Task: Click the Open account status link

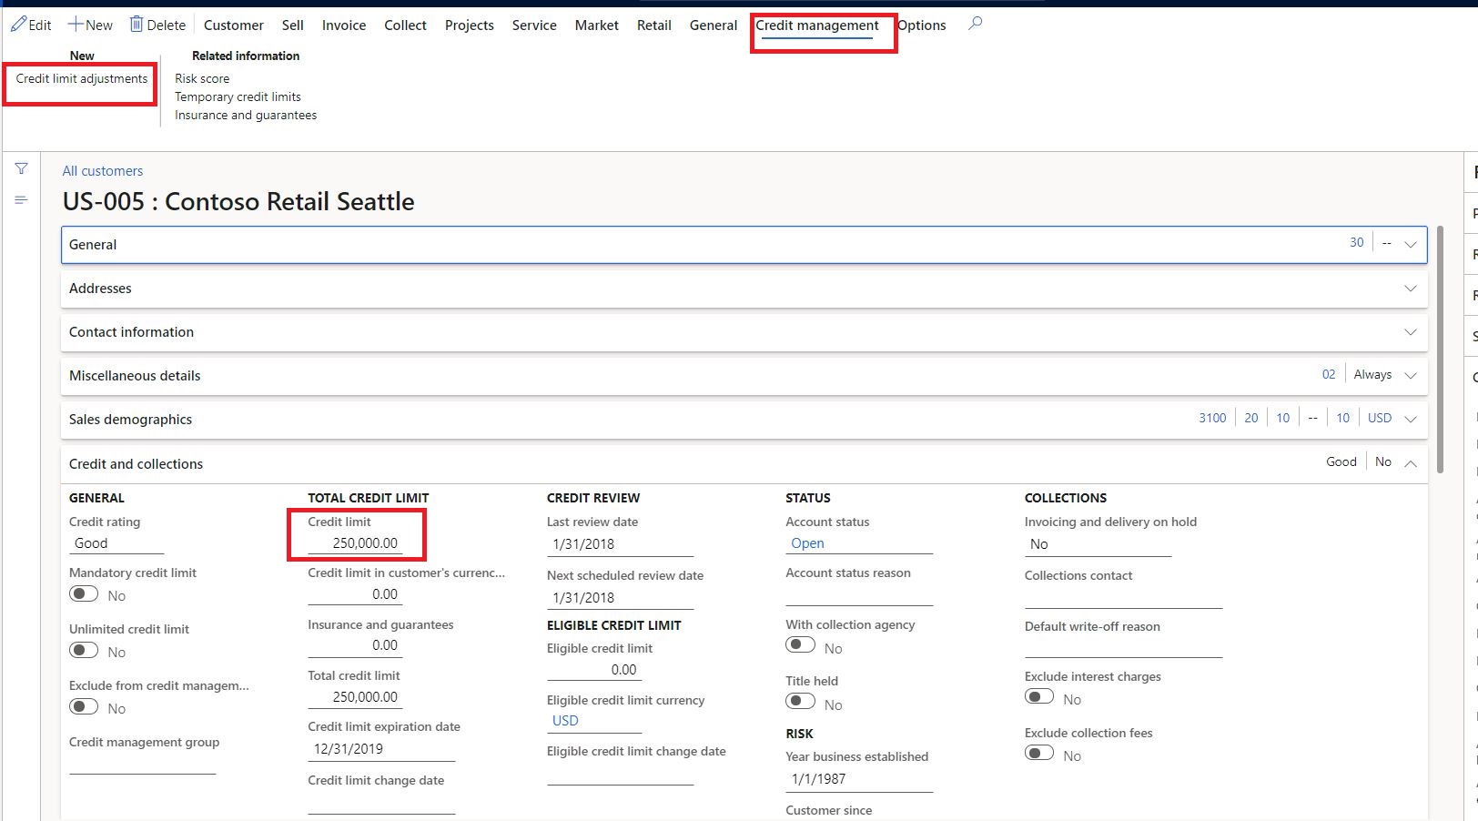Action: (806, 542)
